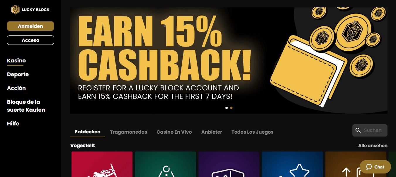This screenshot has height=177, width=396.
Task: Switch to the second banner slide dot
Action: tap(231, 108)
